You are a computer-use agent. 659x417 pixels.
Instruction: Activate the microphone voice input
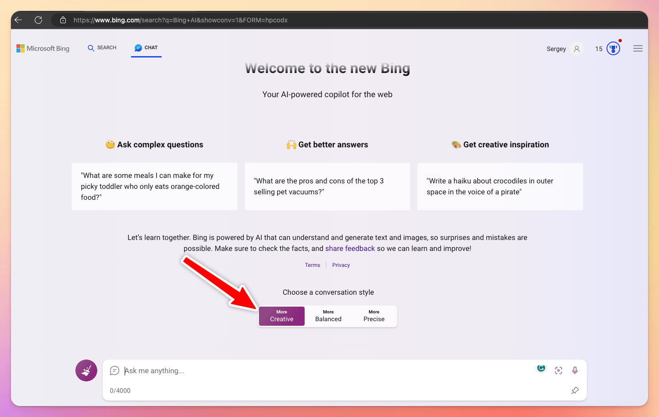tap(575, 370)
